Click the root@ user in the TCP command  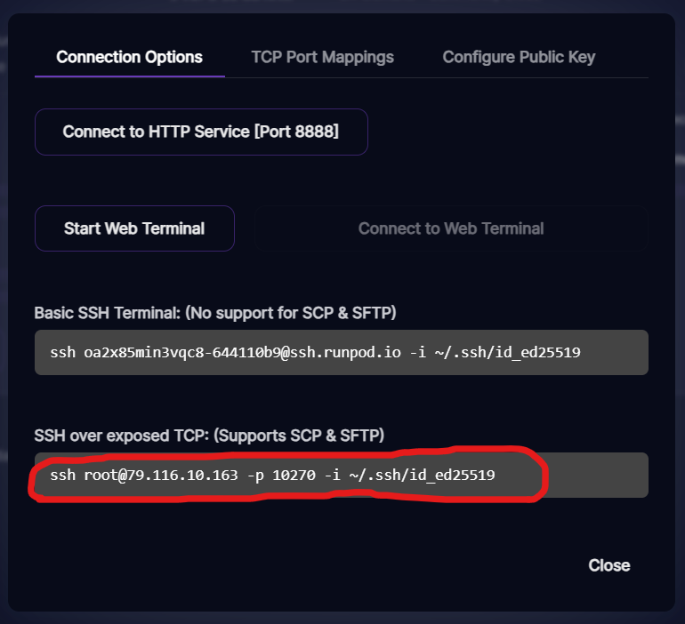(x=105, y=475)
